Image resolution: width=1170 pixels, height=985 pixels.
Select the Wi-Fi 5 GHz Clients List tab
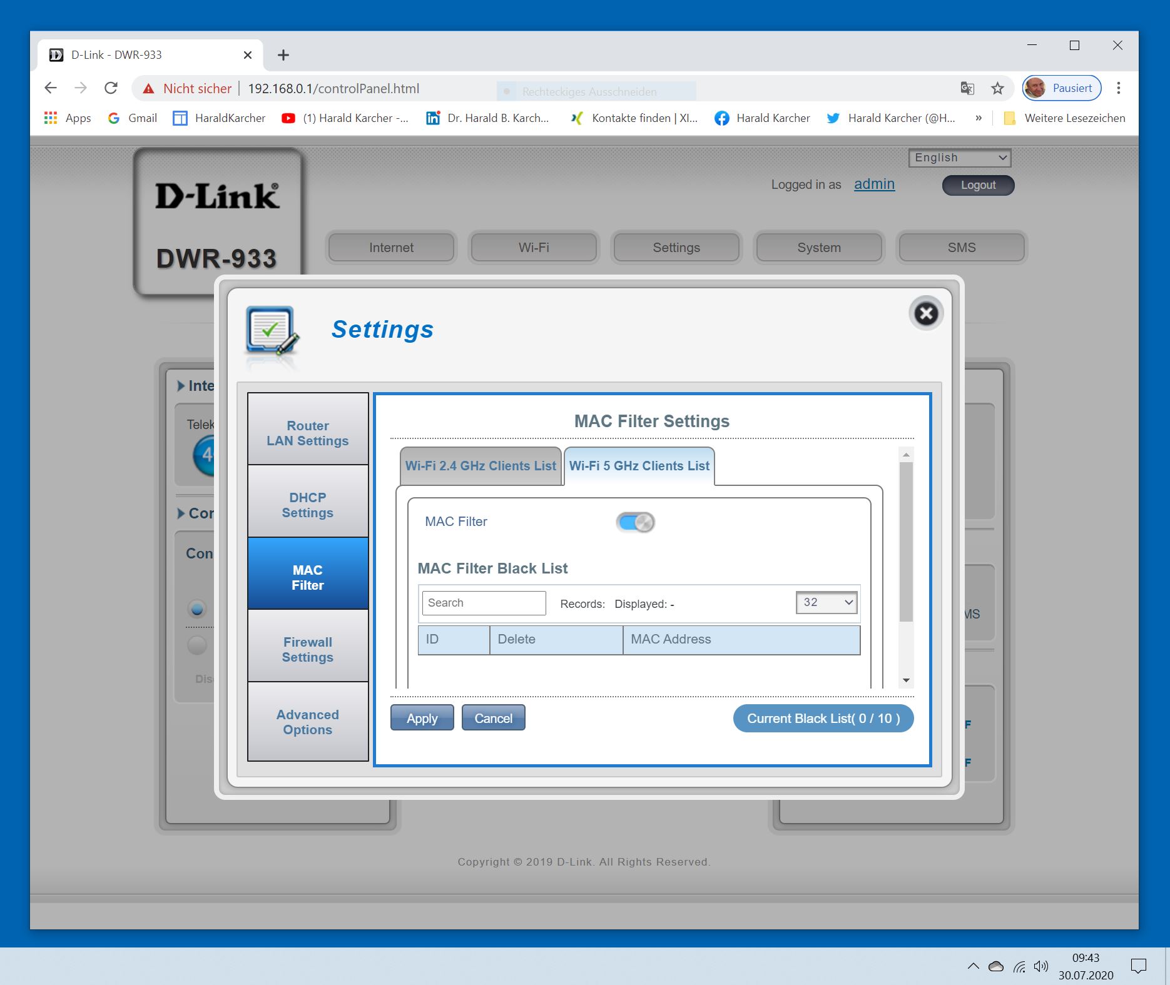tap(639, 466)
